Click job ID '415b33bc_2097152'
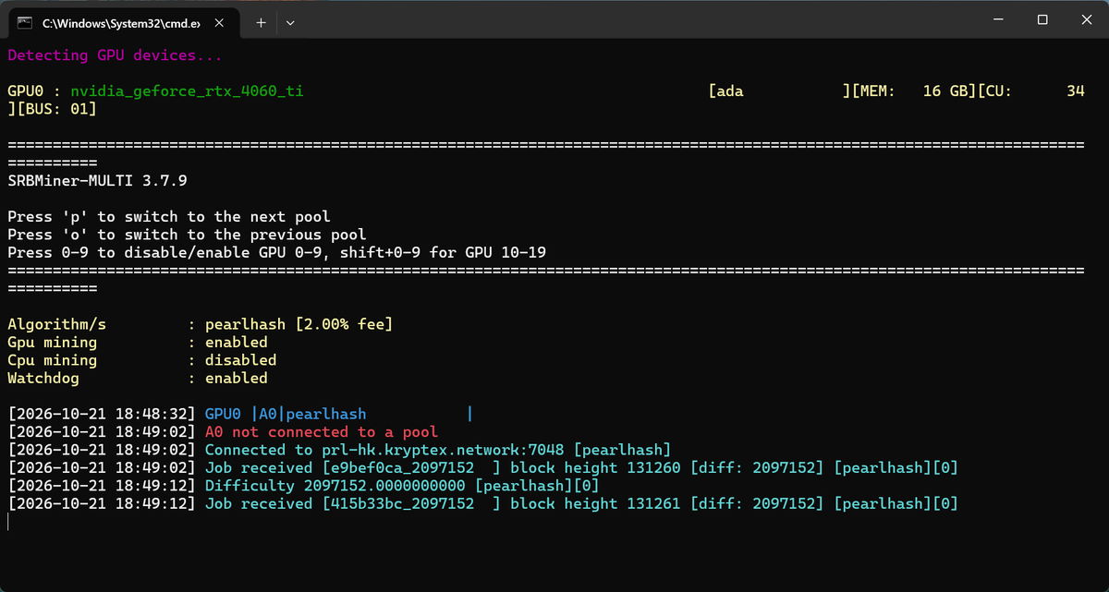 coord(403,504)
